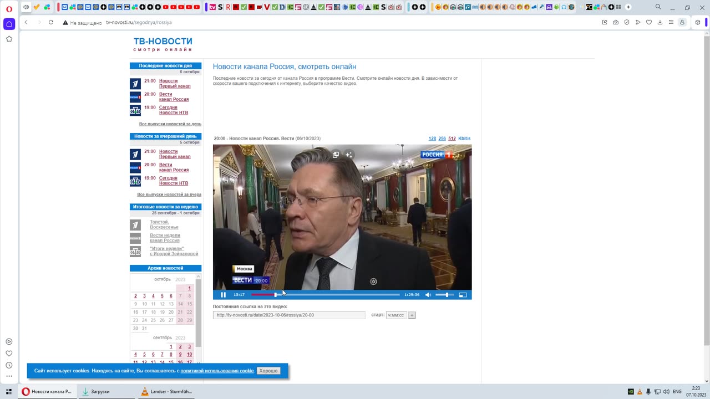Open the sidebar player icon
The height and width of the screenshot is (399, 710).
point(9,342)
